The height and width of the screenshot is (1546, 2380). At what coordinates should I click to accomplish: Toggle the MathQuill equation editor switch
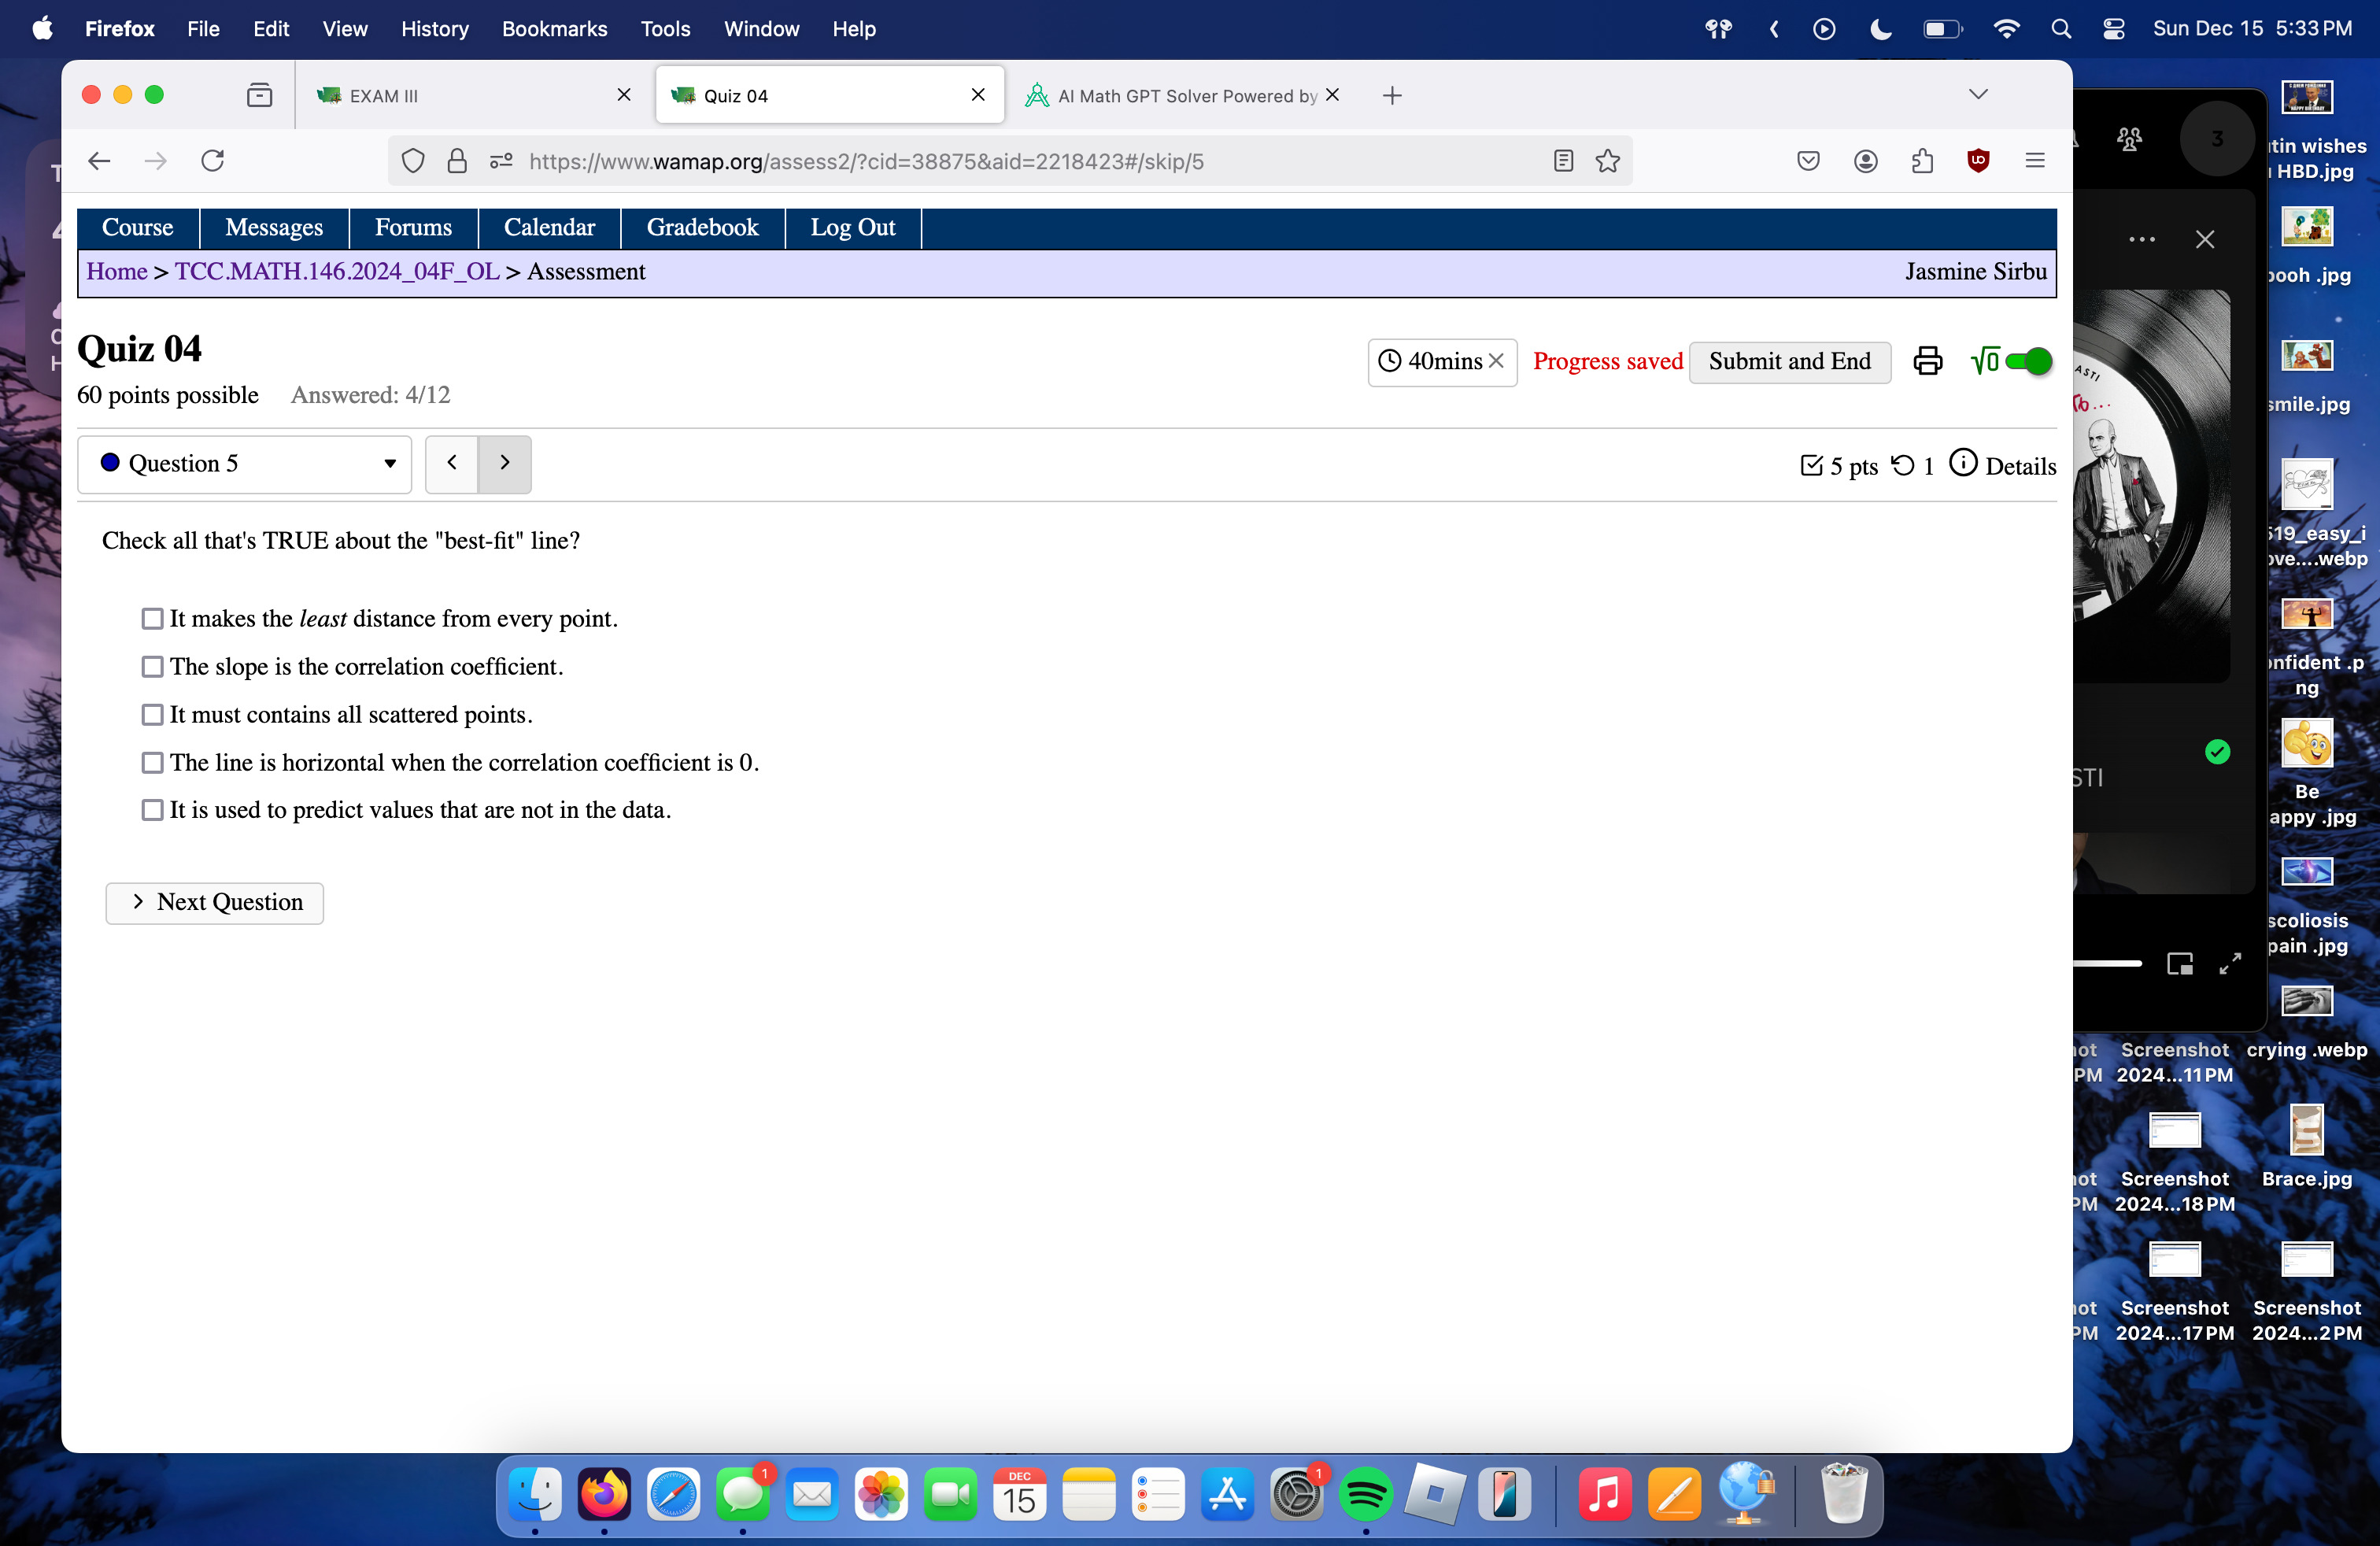tap(2028, 361)
